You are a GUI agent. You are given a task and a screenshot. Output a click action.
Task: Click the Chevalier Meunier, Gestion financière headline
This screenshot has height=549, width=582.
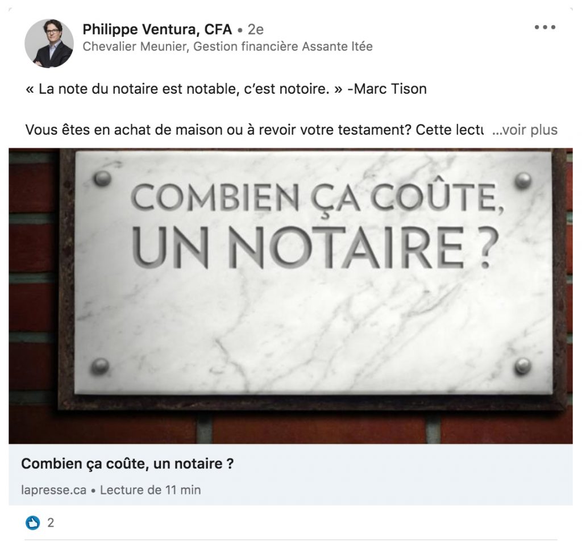click(x=227, y=47)
